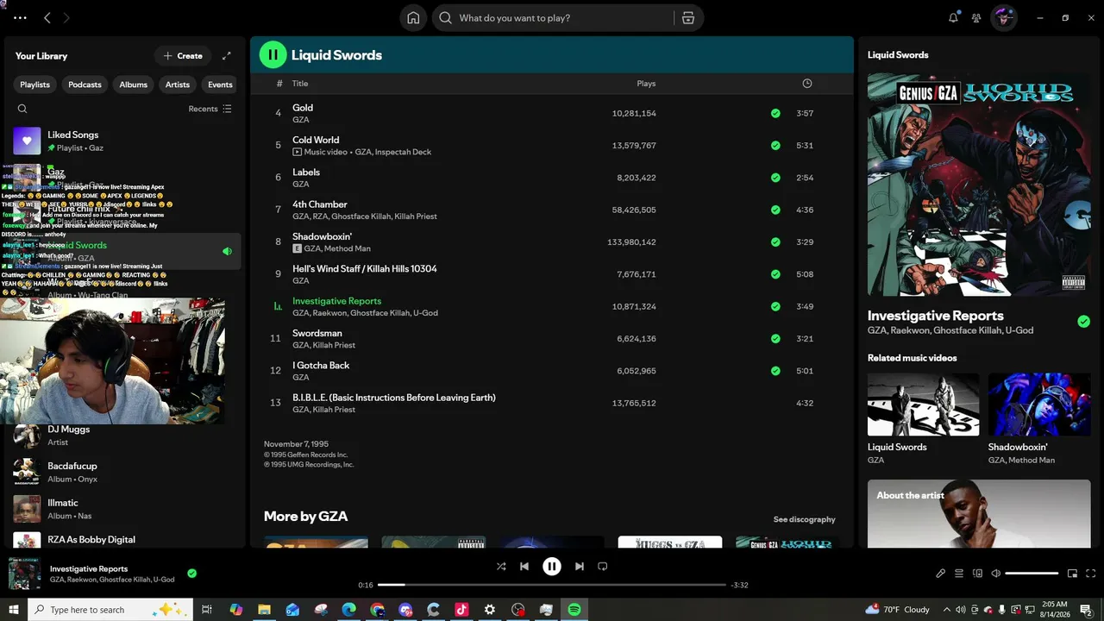This screenshot has width=1104, height=621.
Task: Toggle repeat in the player bar
Action: click(x=603, y=567)
